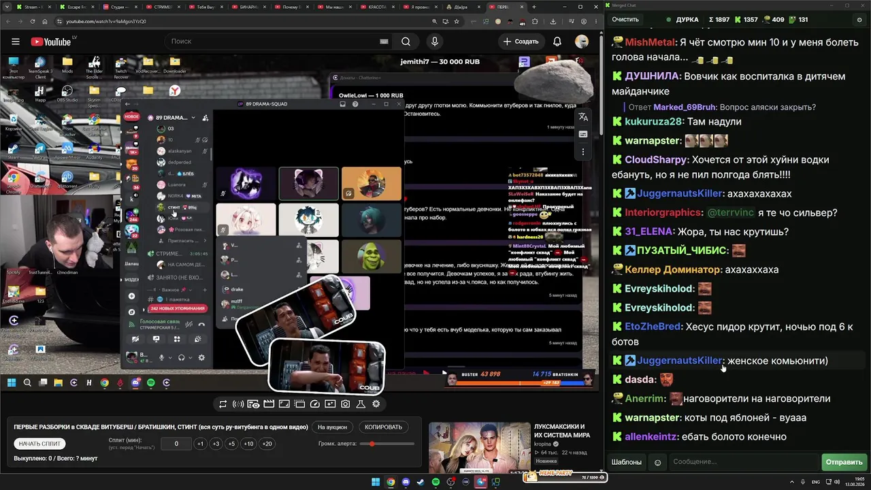Add +10 minutes to split
Screen dimensions: 871x490
248,444
